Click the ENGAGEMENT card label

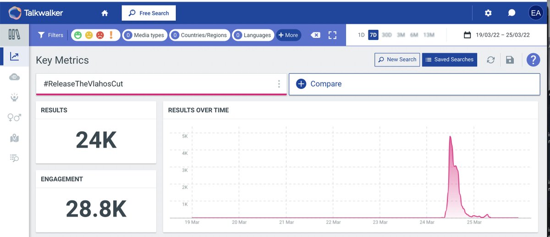click(x=61, y=179)
